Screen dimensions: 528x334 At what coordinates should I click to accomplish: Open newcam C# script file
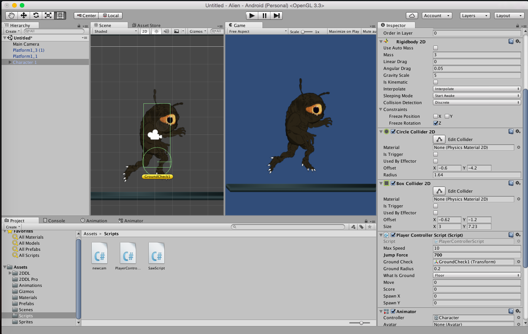coord(99,256)
